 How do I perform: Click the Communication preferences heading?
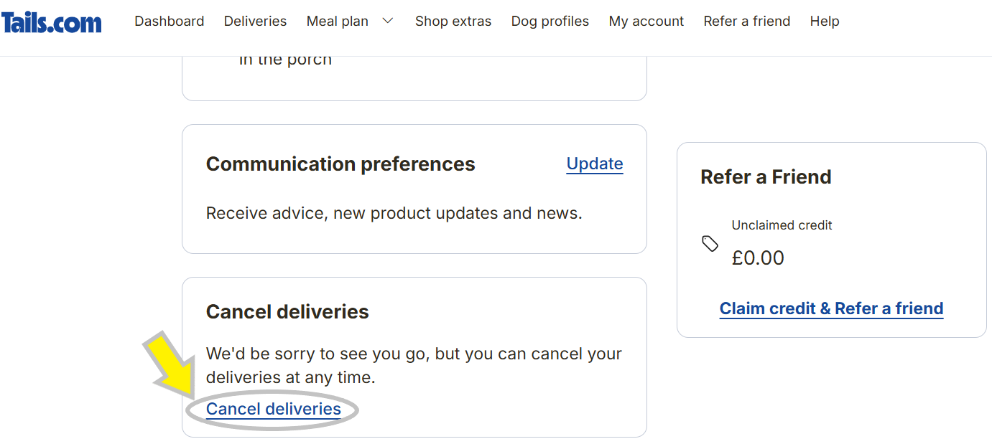(x=340, y=164)
